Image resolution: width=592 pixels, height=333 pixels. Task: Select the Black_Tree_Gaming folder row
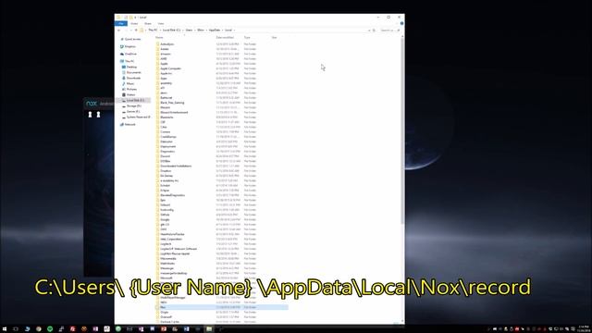[222, 103]
